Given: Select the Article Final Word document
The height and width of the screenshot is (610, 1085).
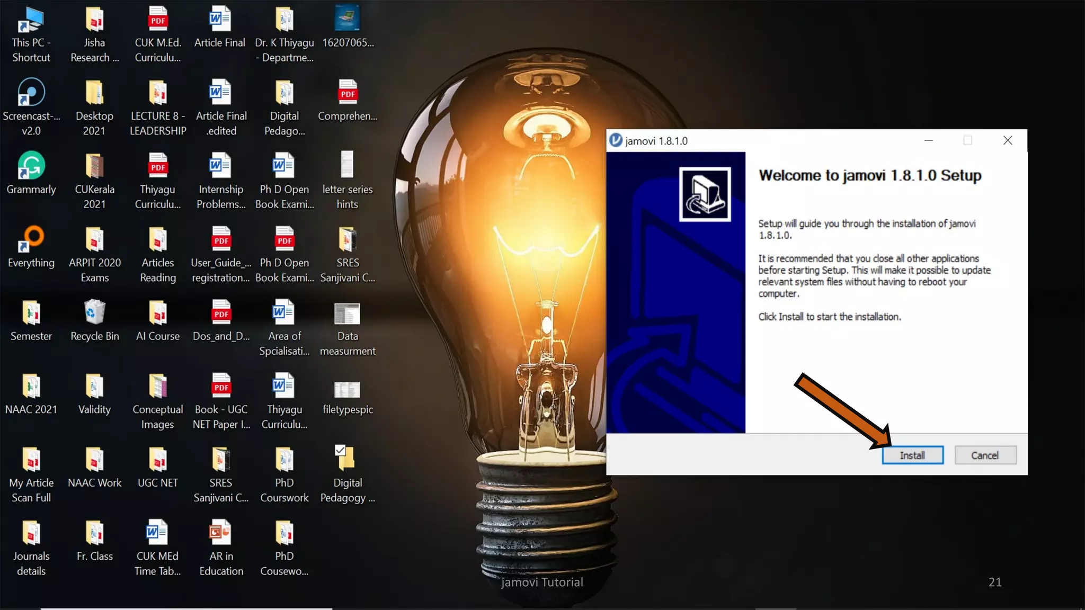Looking at the screenshot, I should (x=220, y=20).
